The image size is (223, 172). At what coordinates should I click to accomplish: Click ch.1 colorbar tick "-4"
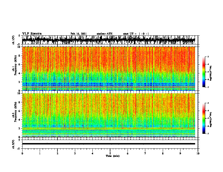pos(208,64)
